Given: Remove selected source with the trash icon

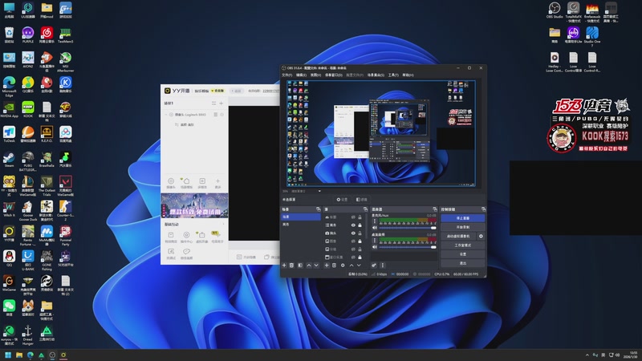Looking at the screenshot, I should click(334, 266).
